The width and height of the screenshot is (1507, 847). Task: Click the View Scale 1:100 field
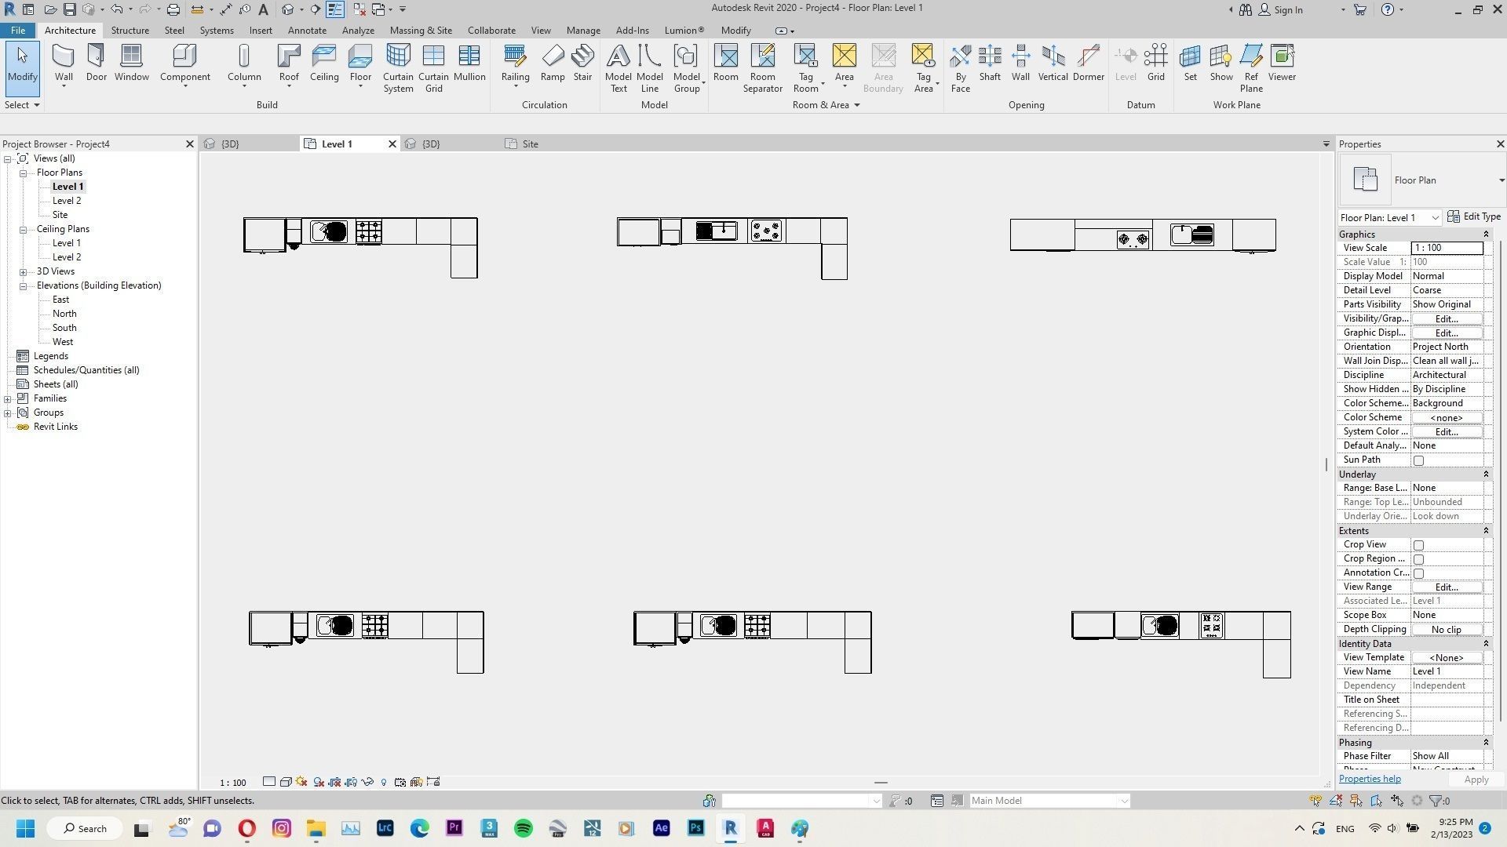(x=1446, y=248)
